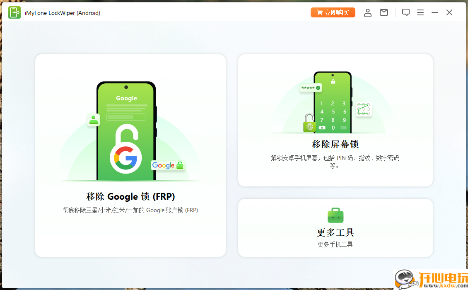Click the feedback chat bubble icon
Screen dimensions: 468x290
click(406, 12)
